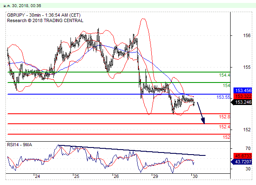
Task: Click the black 152 price axis label
Action: click(247, 130)
